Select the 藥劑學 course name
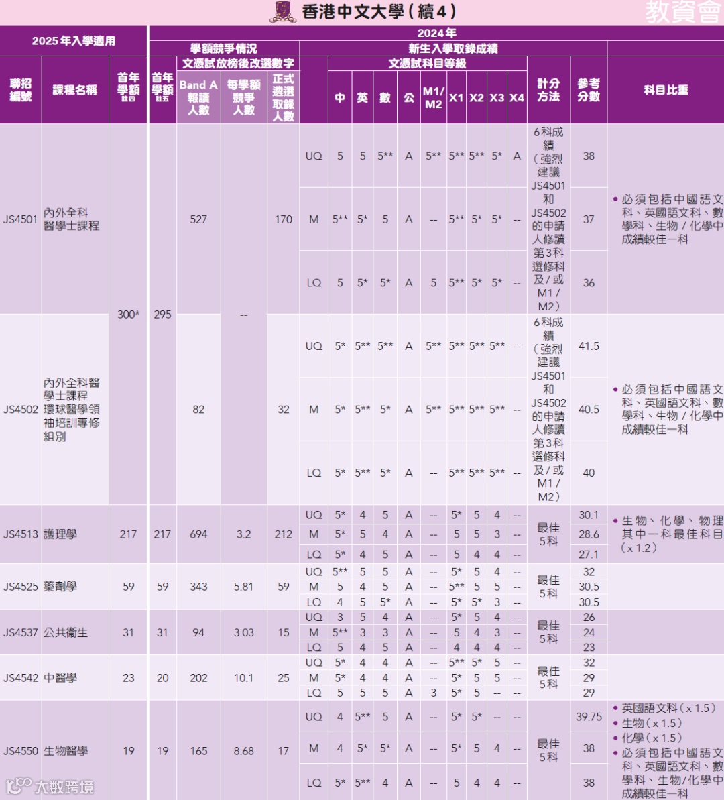The height and width of the screenshot is (800, 724). click(x=60, y=587)
